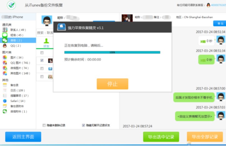
Task: Select 图片 (34) photos category
Action: pyautogui.click(x=17, y=57)
